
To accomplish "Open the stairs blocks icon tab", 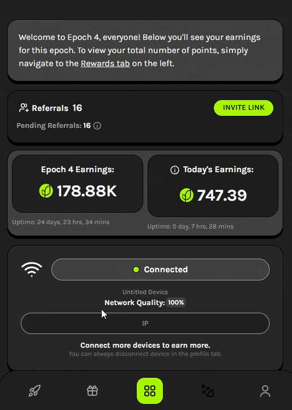I will 208,391.
